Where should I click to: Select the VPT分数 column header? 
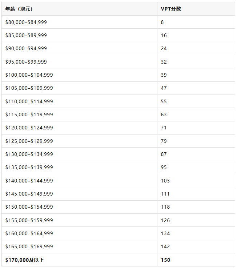(x=196, y=9)
